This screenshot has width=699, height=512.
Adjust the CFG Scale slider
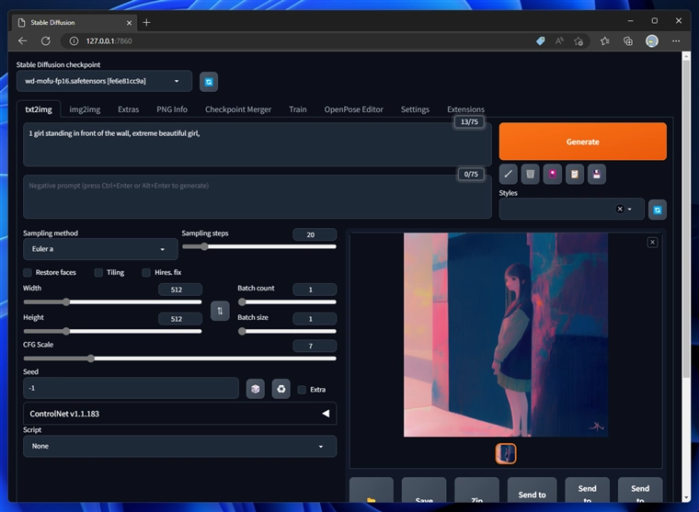point(179,358)
